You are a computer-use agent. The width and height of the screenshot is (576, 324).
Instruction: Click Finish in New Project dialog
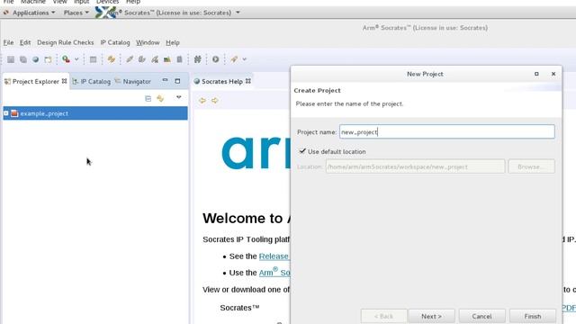coord(532,316)
